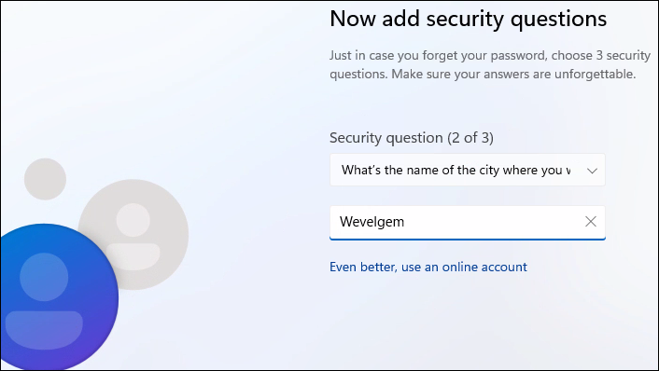Expand the security question chevron arrow
659x371 pixels.
pos(592,171)
